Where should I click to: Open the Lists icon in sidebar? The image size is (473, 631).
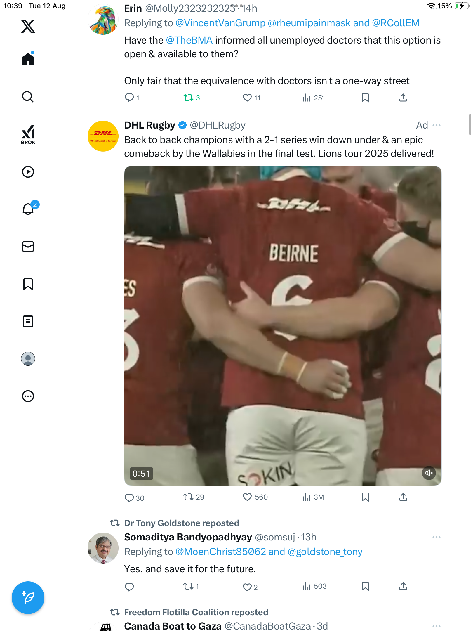(28, 321)
